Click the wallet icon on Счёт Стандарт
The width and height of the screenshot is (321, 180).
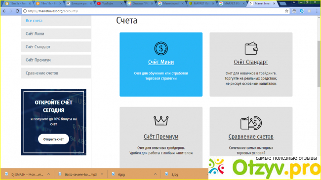pyautogui.click(x=251, y=48)
